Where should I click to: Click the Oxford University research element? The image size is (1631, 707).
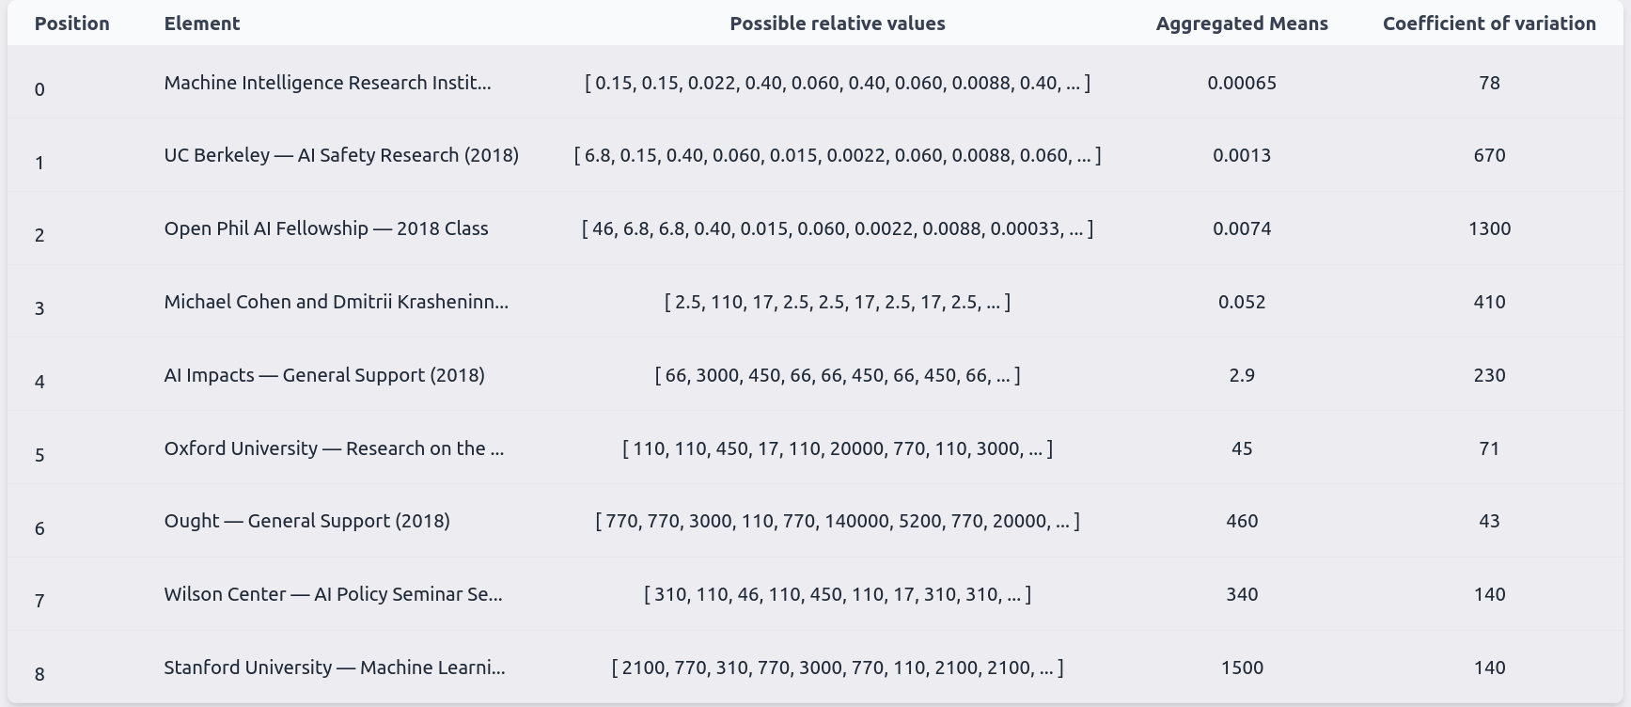pyautogui.click(x=334, y=448)
